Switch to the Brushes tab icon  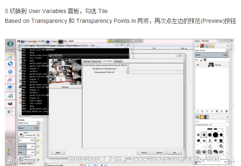tap(197, 117)
